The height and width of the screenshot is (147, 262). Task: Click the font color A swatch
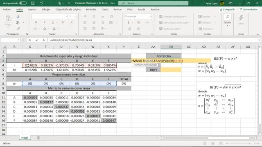54,29
